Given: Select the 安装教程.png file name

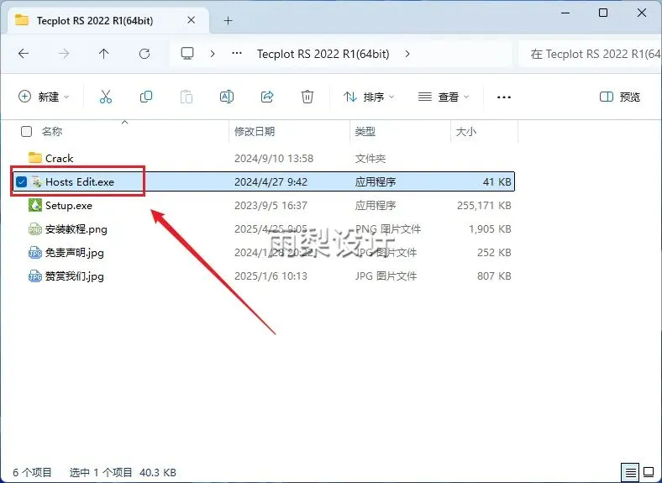Looking at the screenshot, I should (x=76, y=229).
